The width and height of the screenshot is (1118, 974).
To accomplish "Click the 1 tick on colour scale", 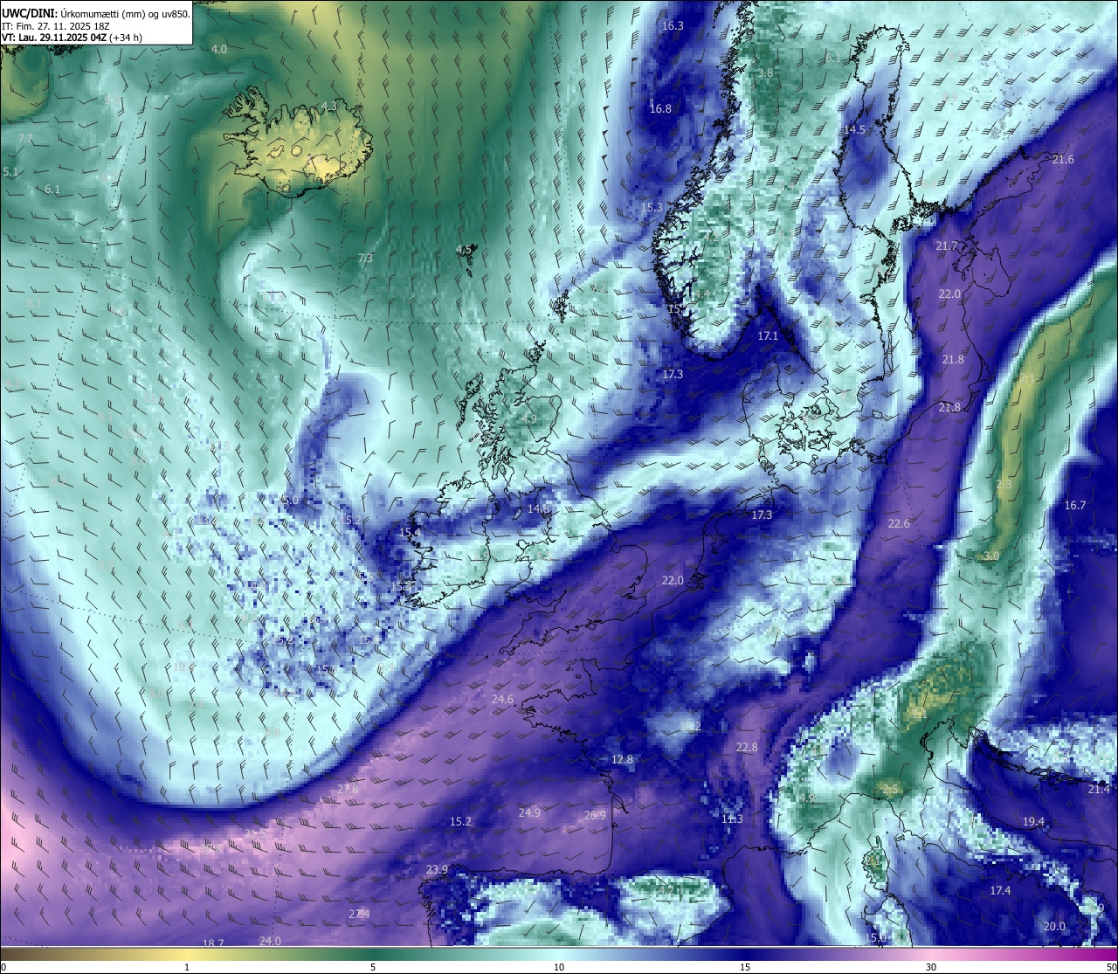I will point(187,967).
